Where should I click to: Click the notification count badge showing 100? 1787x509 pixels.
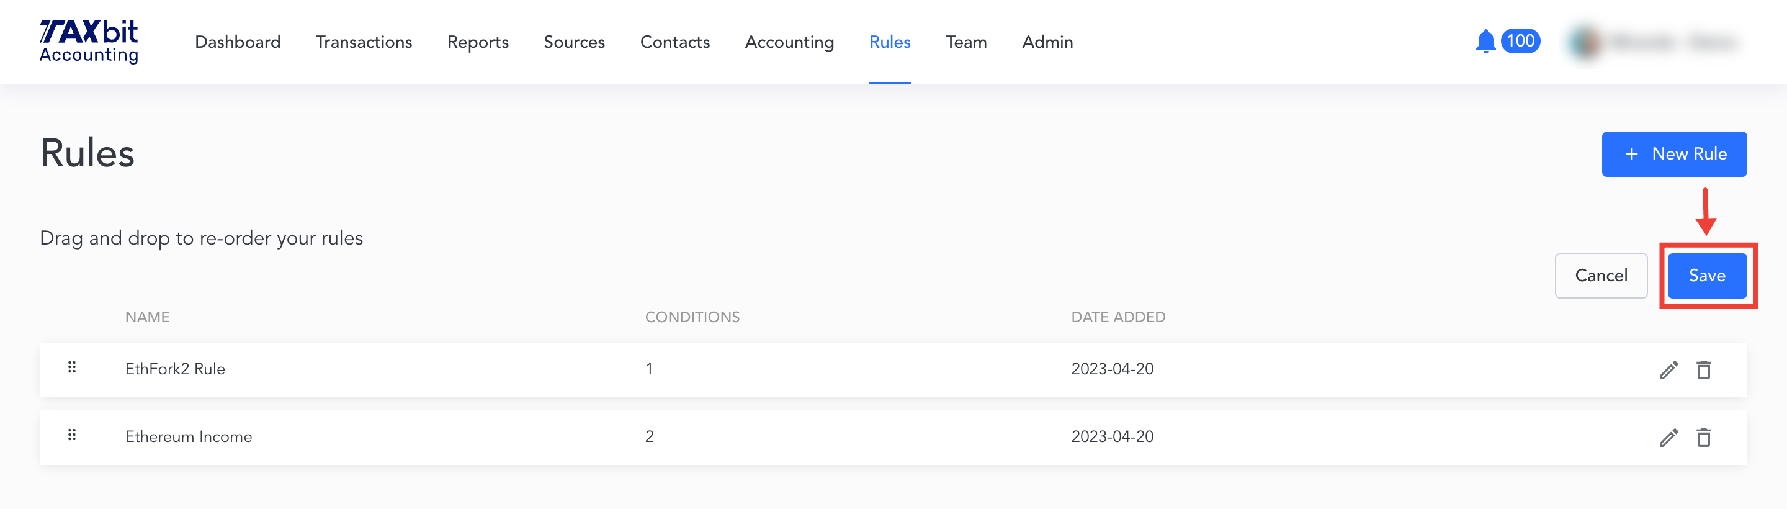pyautogui.click(x=1521, y=42)
